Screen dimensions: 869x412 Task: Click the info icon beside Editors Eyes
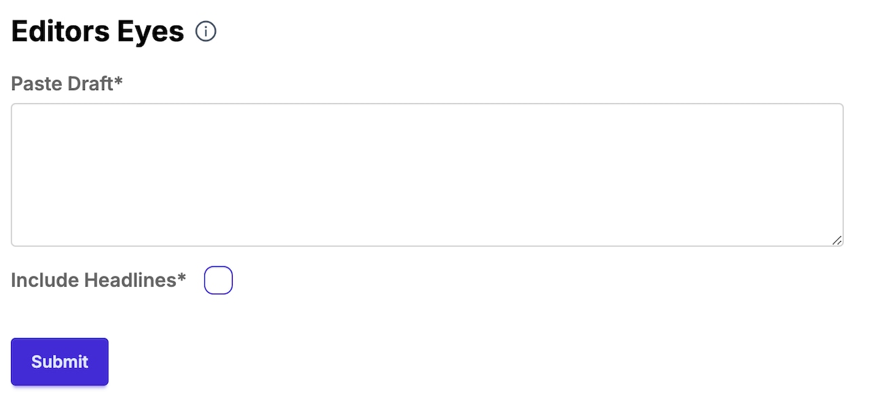coord(206,31)
